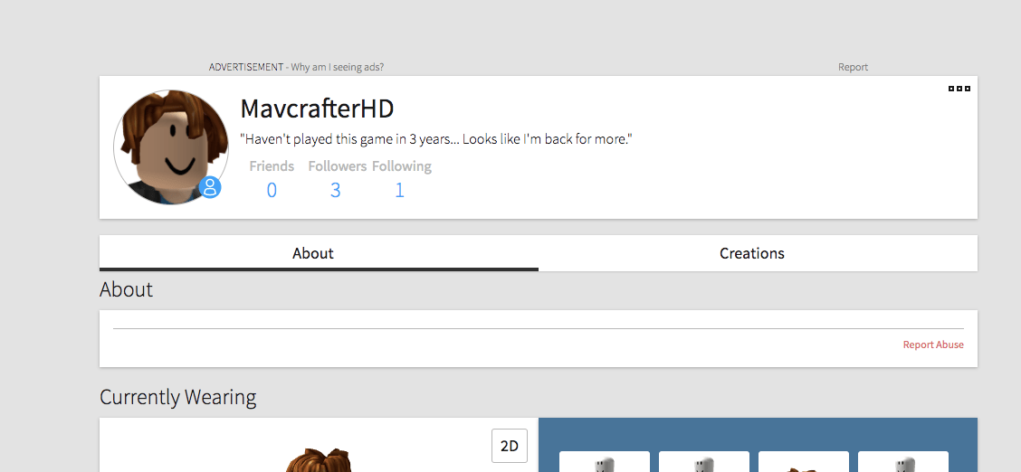This screenshot has width=1021, height=472.
Task: Open the first worn item thumbnail
Action: click(x=605, y=462)
